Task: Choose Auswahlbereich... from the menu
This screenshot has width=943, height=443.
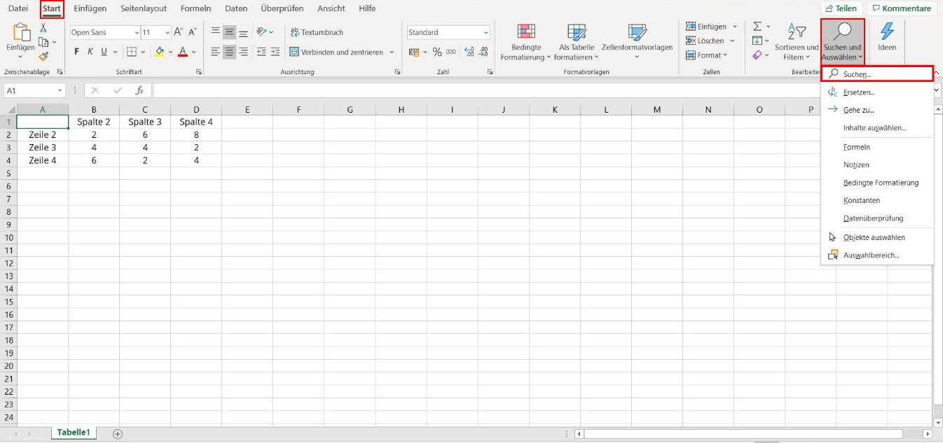Action: [877, 255]
